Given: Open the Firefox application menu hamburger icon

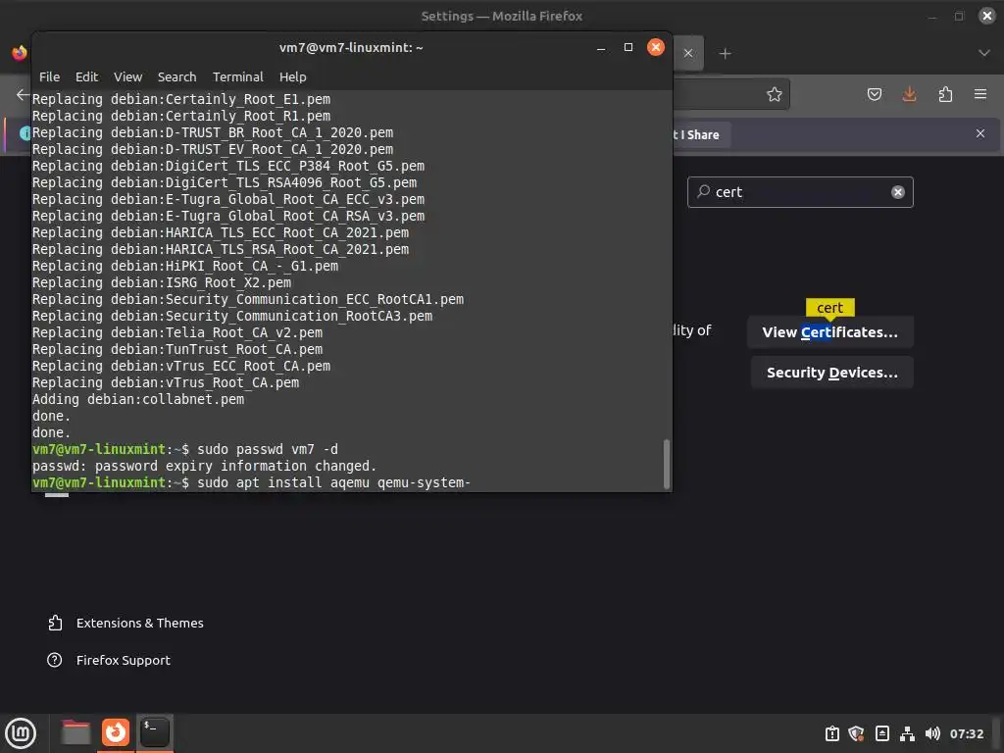Looking at the screenshot, I should 980,94.
